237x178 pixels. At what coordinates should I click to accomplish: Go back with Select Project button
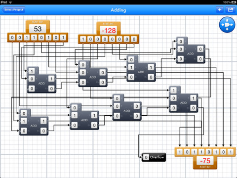coord(13,10)
